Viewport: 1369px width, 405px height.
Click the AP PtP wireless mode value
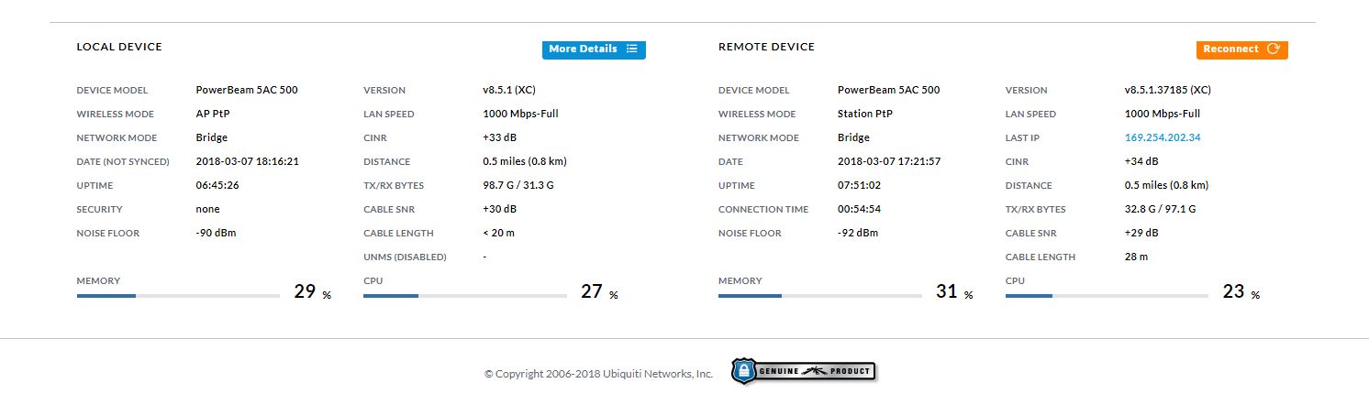click(x=213, y=114)
